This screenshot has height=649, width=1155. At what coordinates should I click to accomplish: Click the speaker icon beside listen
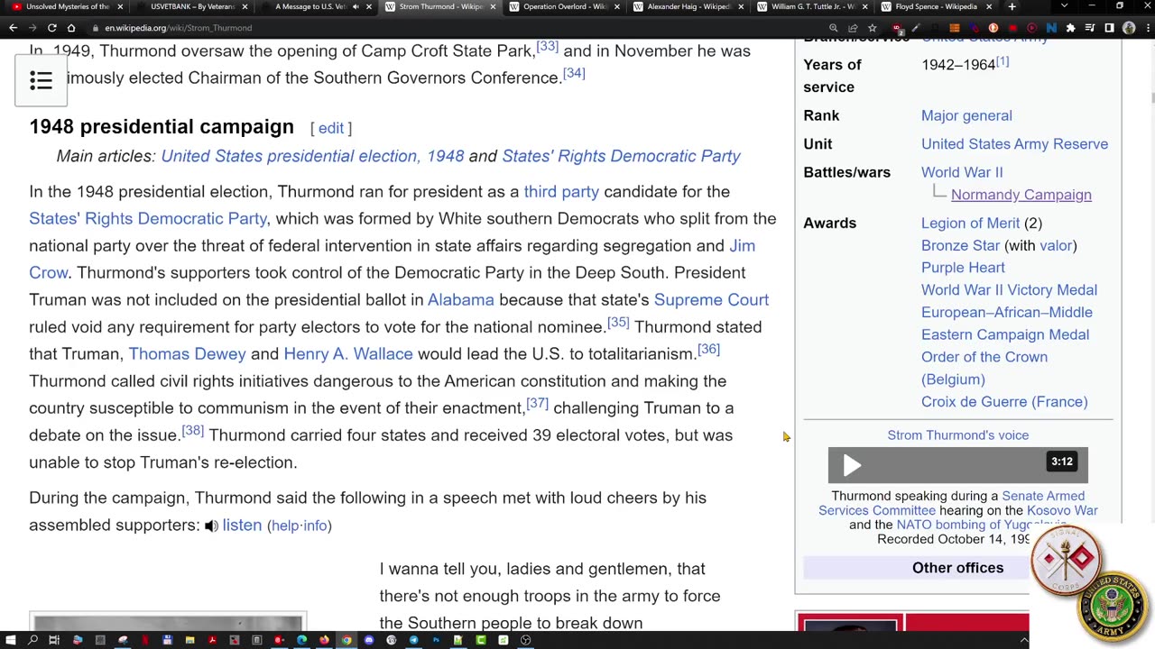pyautogui.click(x=211, y=526)
